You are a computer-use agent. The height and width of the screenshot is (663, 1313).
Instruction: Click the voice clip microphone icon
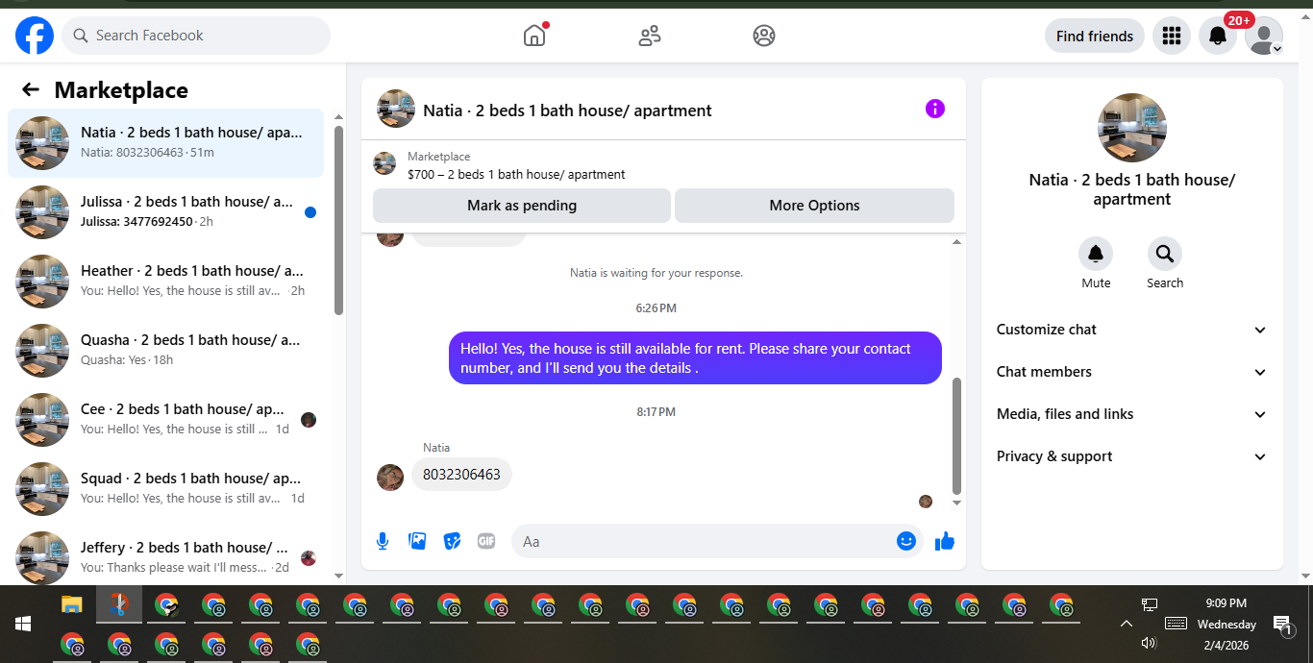coord(383,541)
